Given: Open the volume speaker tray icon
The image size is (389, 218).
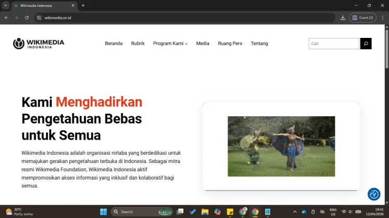Looking at the screenshot, I should click(x=351, y=212).
